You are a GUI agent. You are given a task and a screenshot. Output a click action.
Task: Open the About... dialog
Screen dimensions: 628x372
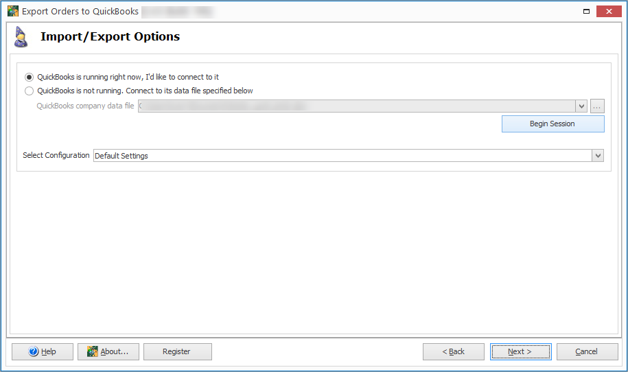pyautogui.click(x=108, y=351)
